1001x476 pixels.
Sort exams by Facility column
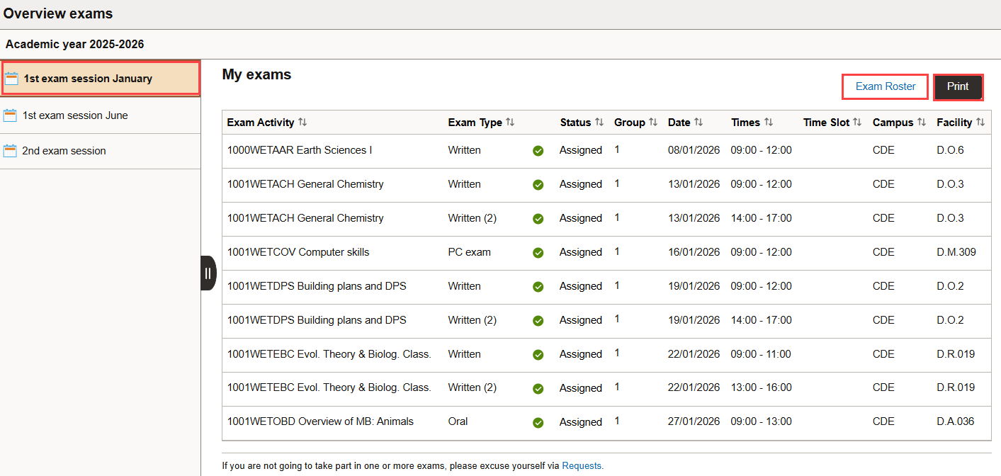point(980,123)
